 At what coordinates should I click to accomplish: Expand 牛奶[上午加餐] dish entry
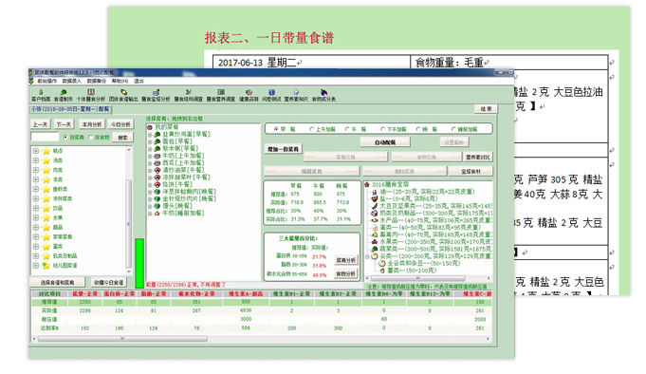click(150, 156)
